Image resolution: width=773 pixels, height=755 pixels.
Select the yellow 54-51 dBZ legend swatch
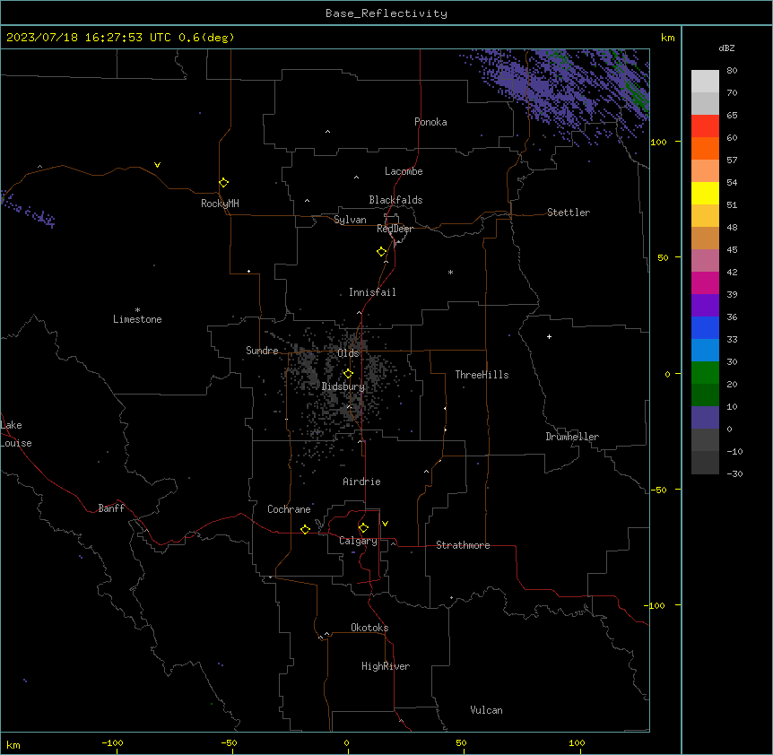[x=705, y=193]
